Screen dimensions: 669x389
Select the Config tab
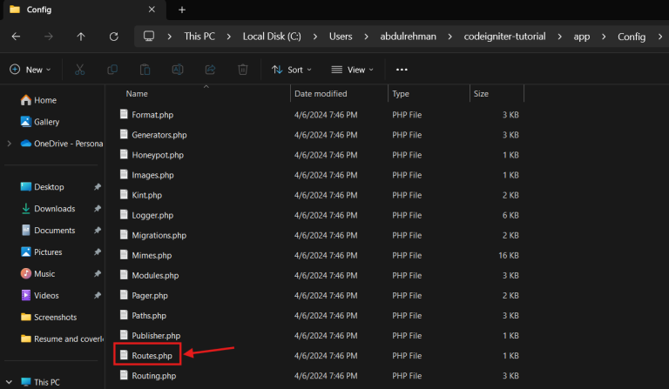84,10
